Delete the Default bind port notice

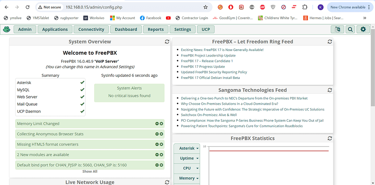point(162,165)
